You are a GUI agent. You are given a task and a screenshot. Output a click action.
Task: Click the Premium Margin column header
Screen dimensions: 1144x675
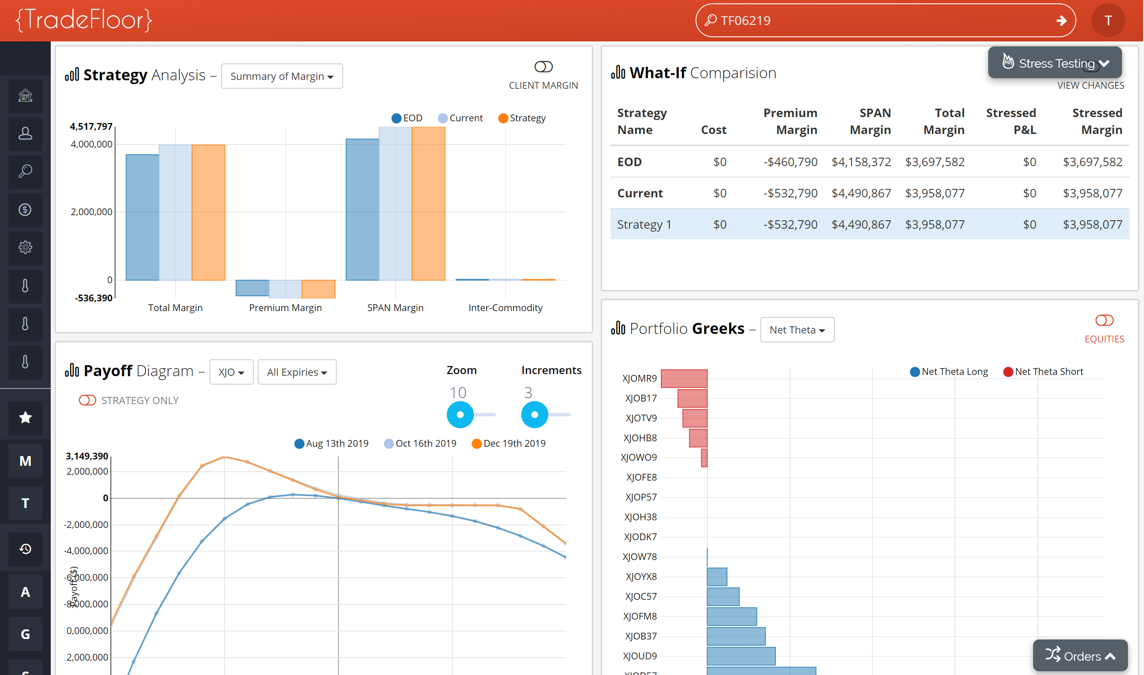click(x=790, y=121)
